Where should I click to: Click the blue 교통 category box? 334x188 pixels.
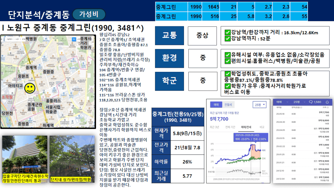169,35
